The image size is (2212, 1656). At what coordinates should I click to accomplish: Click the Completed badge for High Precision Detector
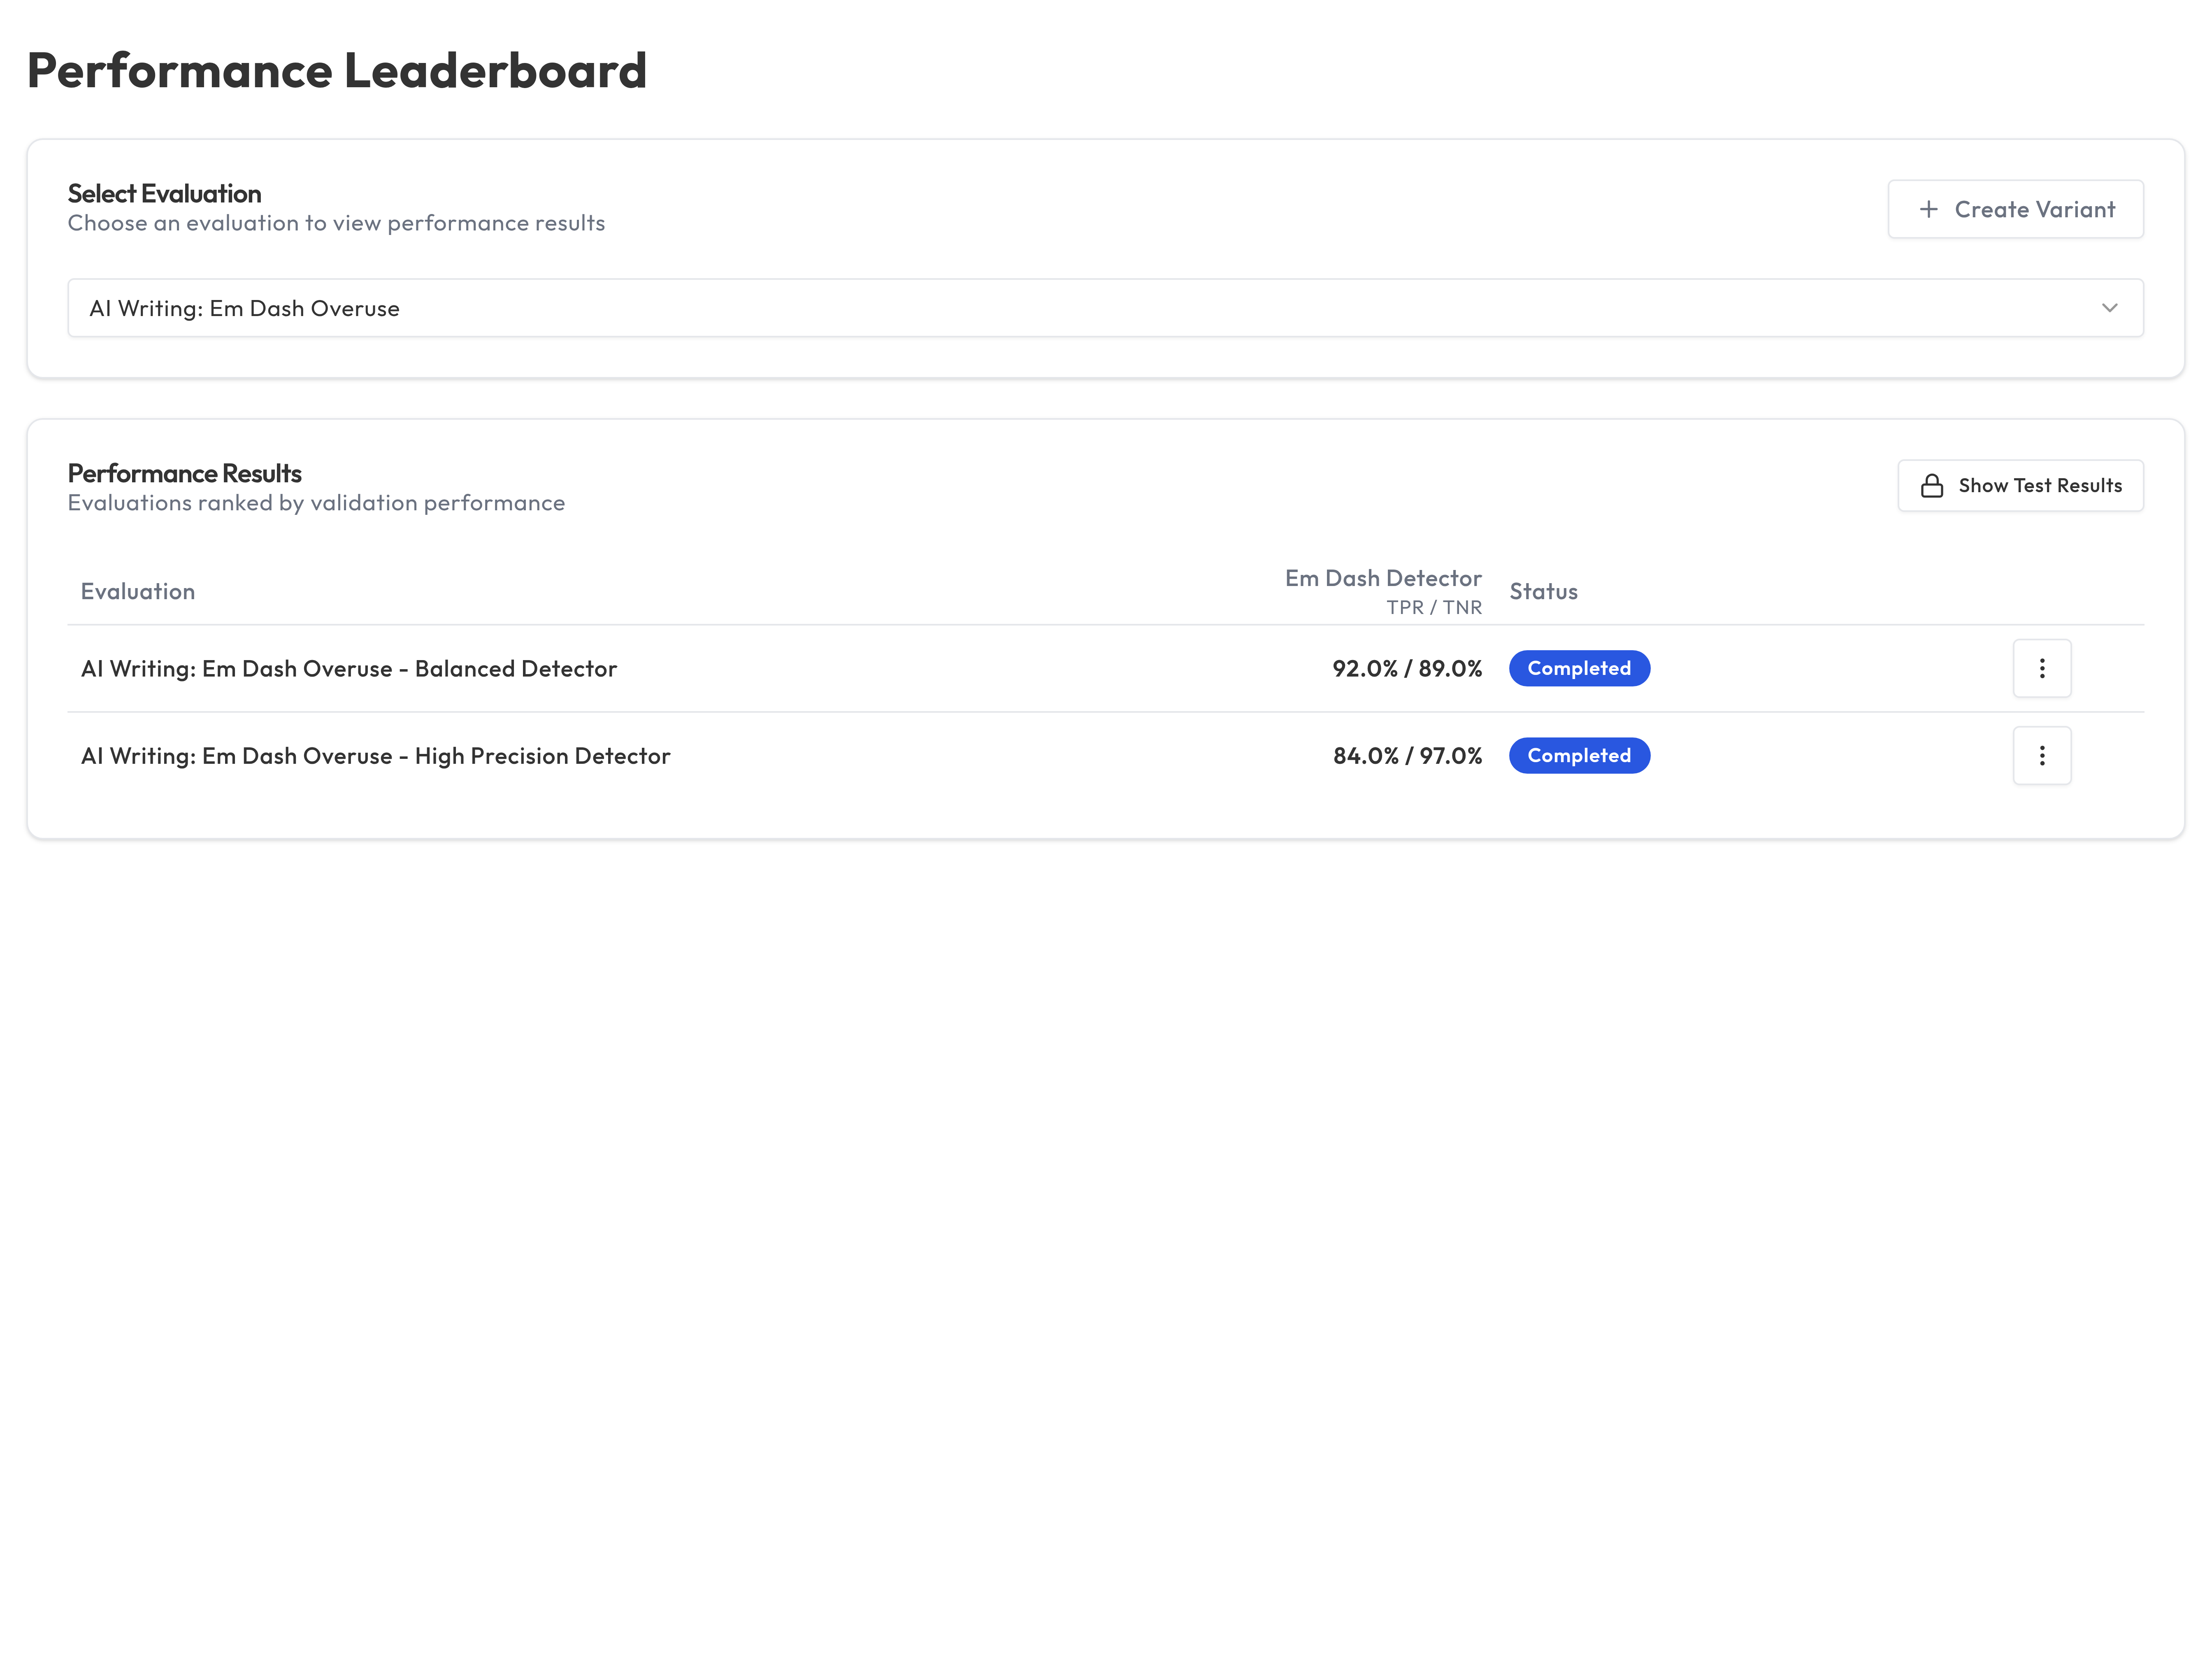(x=1579, y=755)
